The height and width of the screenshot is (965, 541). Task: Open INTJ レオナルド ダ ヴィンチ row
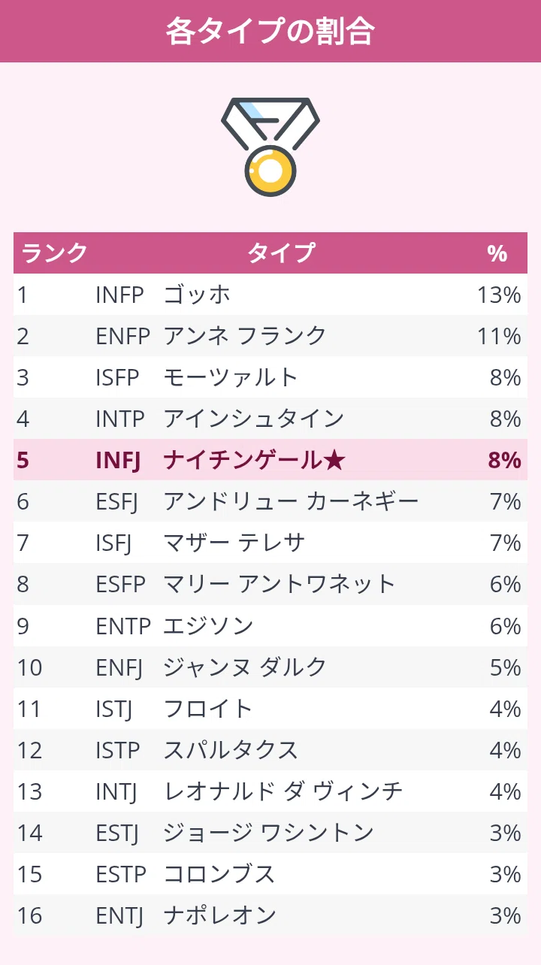270,791
